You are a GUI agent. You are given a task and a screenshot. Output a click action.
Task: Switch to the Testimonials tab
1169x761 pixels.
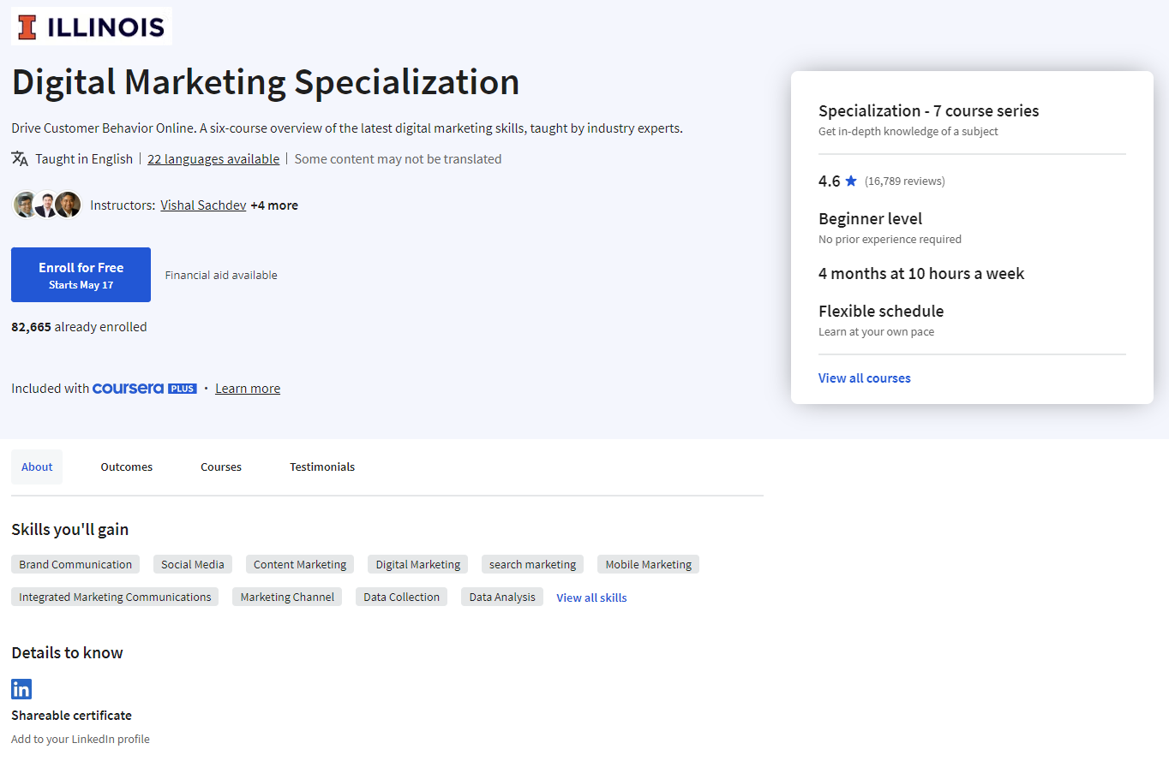(321, 467)
